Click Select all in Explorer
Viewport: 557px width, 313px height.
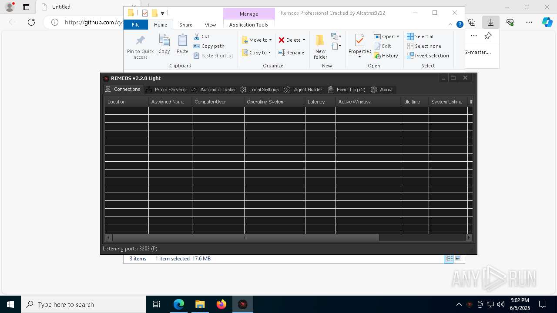[x=421, y=37]
